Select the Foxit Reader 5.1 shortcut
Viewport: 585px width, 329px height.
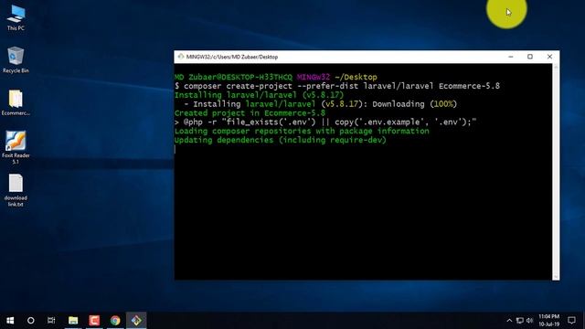pos(16,147)
